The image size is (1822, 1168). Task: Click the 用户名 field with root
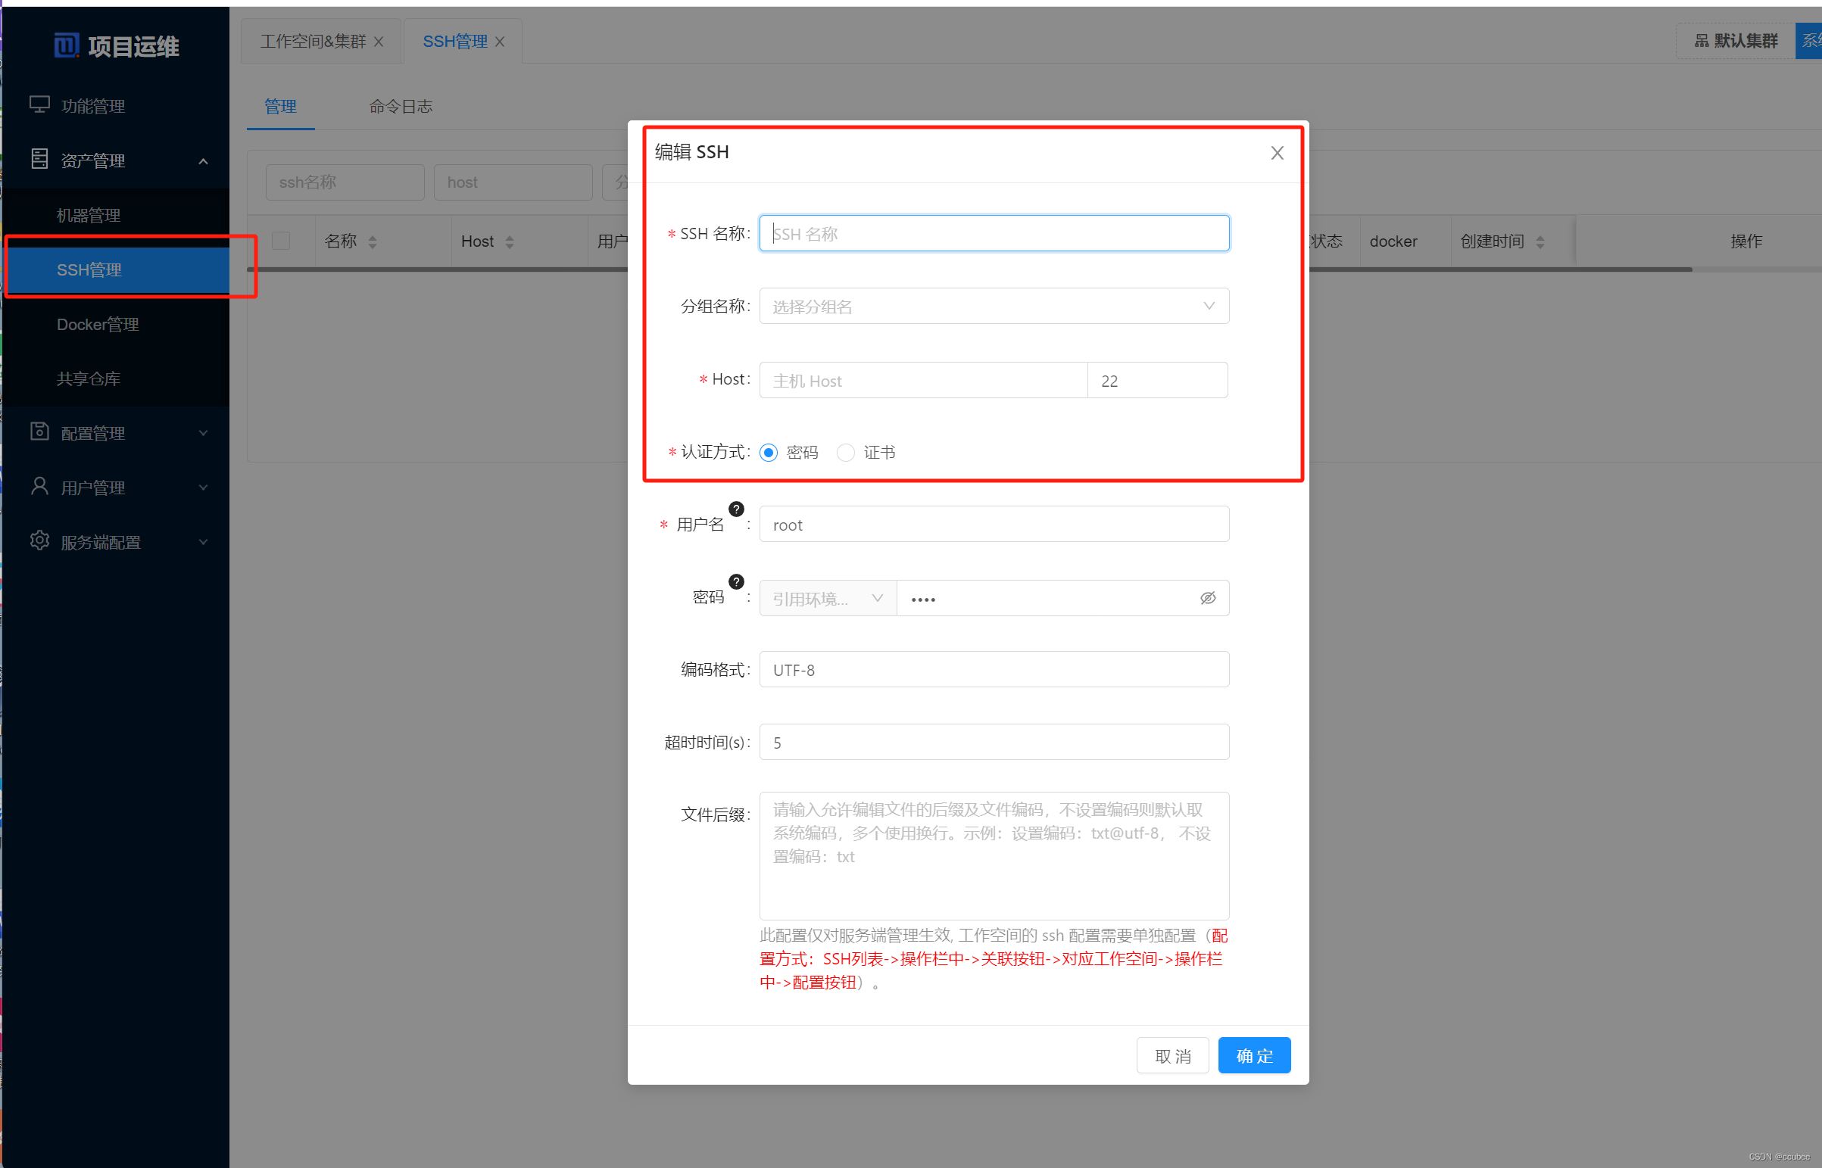[x=994, y=524]
